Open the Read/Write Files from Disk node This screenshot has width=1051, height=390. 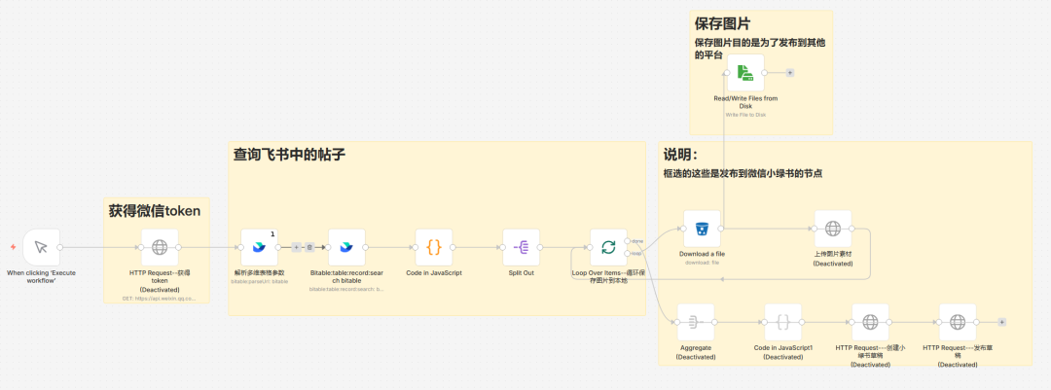click(x=745, y=73)
